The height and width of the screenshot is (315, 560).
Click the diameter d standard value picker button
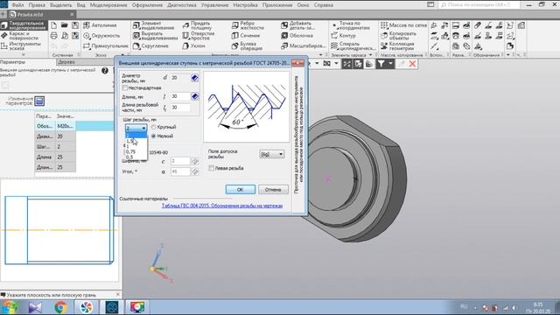(x=194, y=78)
